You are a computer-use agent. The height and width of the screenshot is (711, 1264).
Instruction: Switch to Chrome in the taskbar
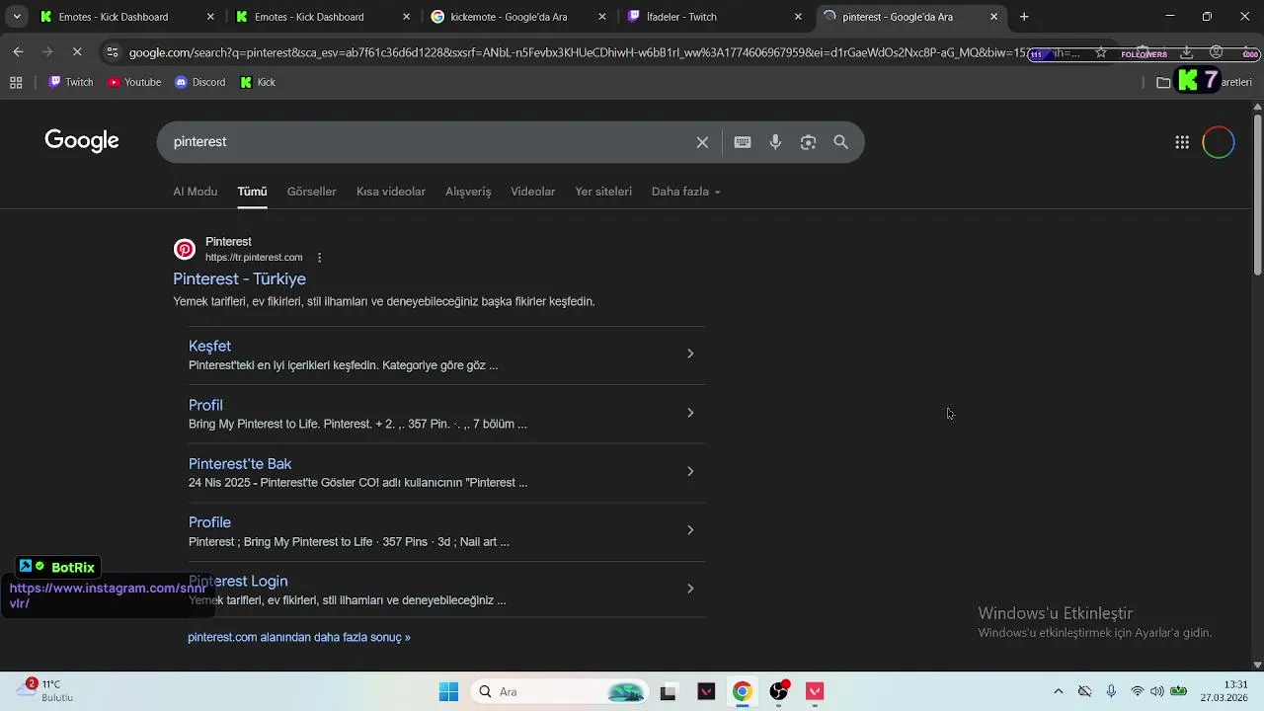(x=742, y=691)
